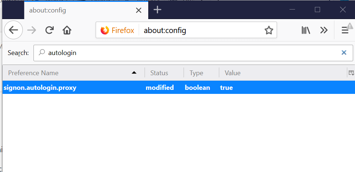
Task: Sort by Status column header
Action: (x=159, y=73)
